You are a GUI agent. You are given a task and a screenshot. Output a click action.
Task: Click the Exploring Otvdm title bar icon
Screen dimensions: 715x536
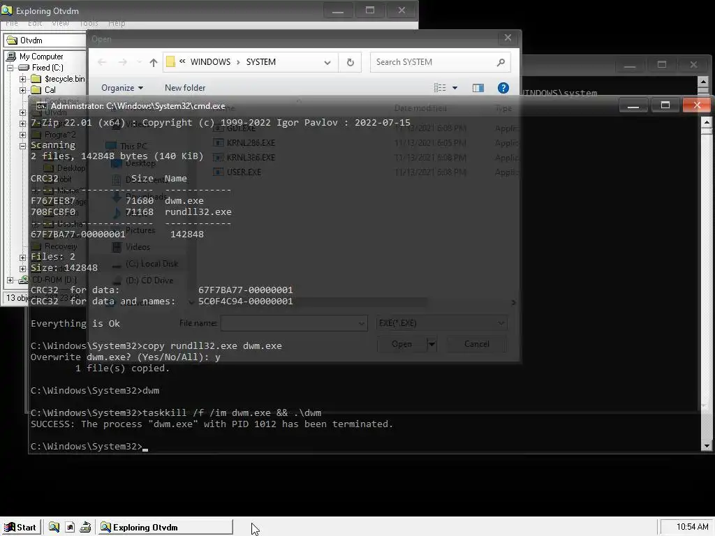pyautogui.click(x=7, y=10)
